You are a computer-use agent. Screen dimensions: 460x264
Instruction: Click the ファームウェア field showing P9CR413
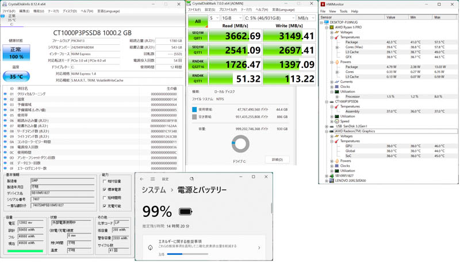[95, 41]
